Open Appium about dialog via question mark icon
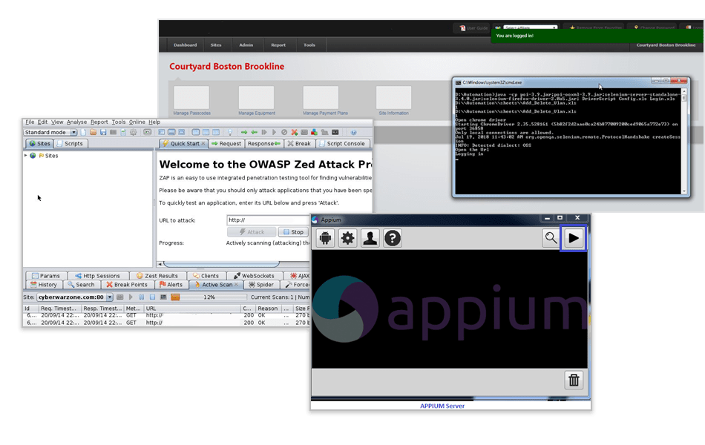 pyautogui.click(x=393, y=237)
